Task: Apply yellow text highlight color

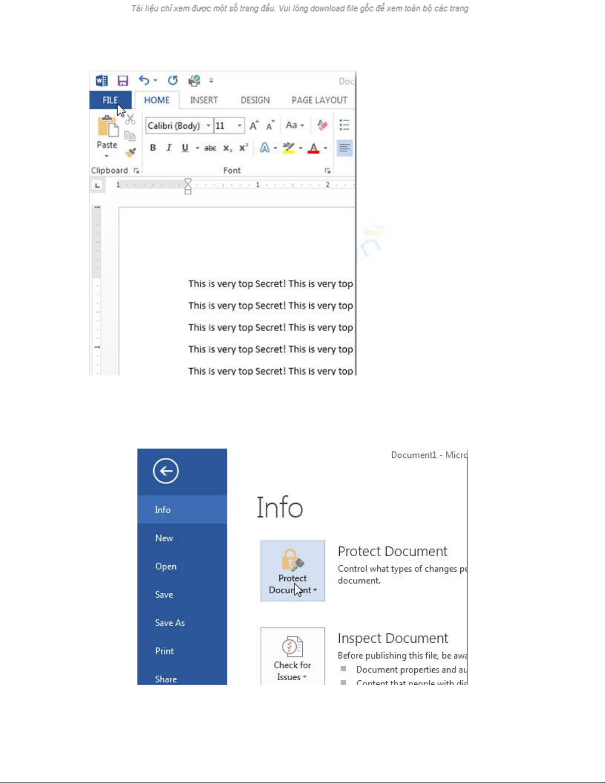Action: [x=288, y=148]
